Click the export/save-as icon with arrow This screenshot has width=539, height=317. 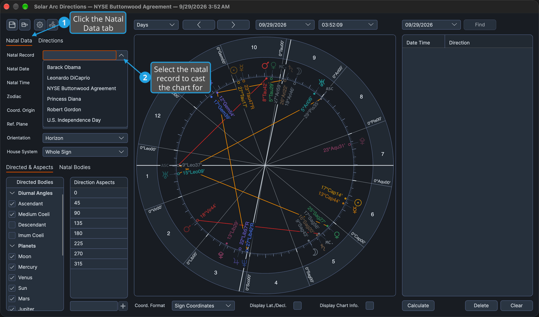25,25
